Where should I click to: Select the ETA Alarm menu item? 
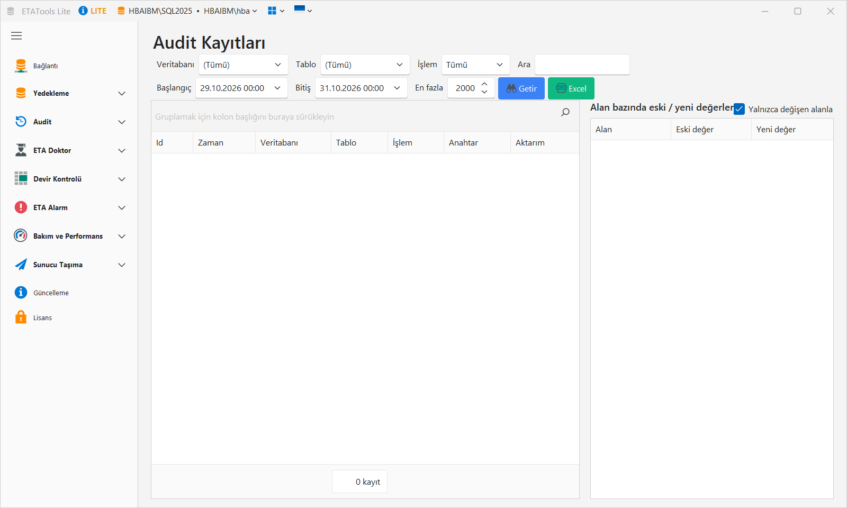[69, 207]
